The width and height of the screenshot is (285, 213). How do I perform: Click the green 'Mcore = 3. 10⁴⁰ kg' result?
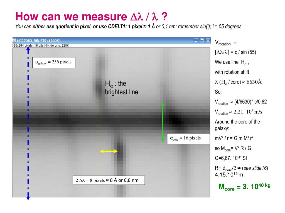click(x=244, y=187)
